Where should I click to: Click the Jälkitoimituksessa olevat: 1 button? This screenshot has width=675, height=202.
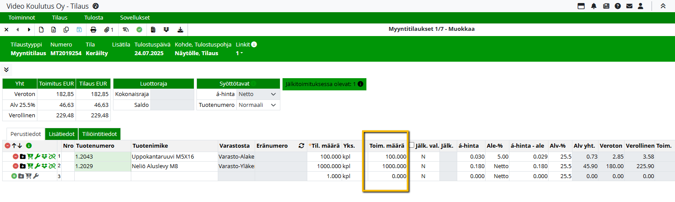[324, 84]
